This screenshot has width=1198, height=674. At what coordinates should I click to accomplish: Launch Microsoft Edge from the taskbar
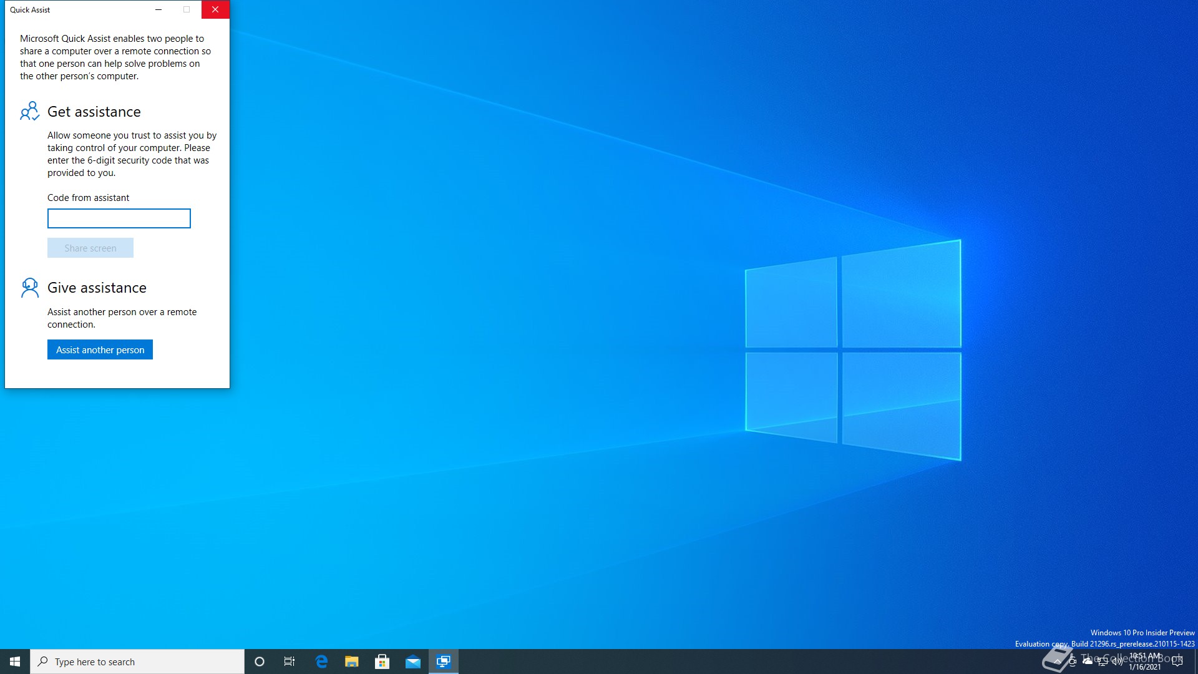(321, 662)
